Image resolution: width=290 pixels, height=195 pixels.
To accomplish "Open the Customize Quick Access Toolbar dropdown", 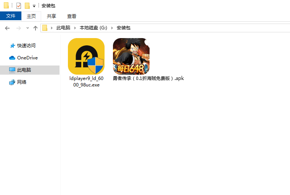I will [34, 6].
